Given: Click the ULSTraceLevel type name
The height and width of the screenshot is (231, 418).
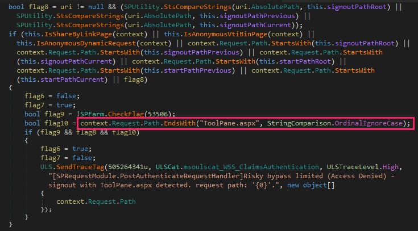Looking at the screenshot, I should tap(353, 167).
